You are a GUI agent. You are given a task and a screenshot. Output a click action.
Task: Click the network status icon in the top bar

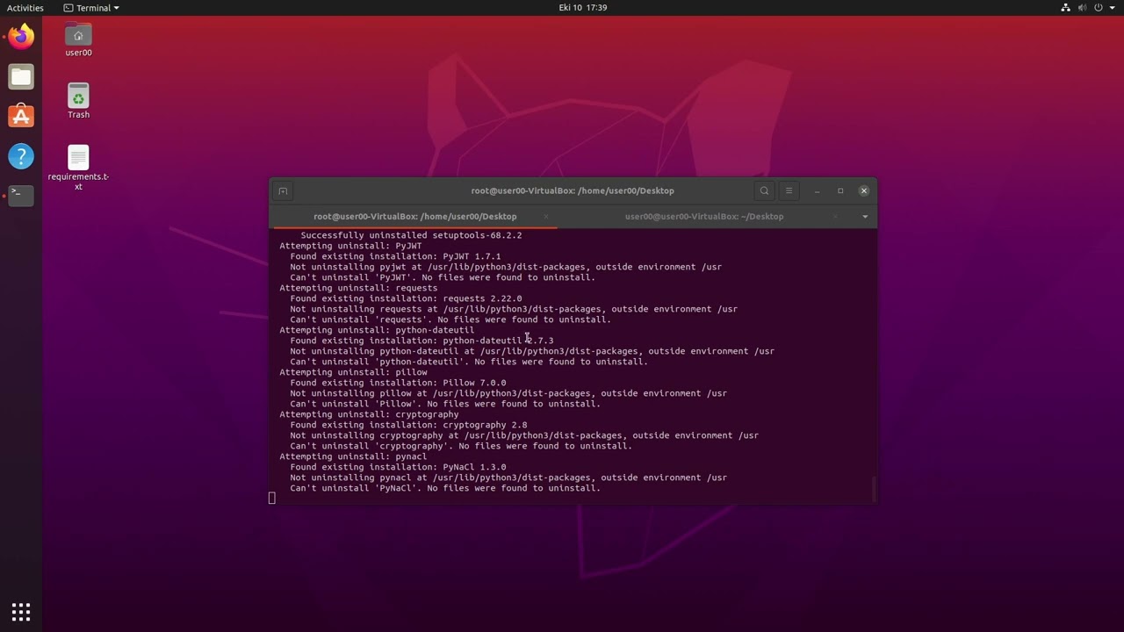pyautogui.click(x=1066, y=8)
